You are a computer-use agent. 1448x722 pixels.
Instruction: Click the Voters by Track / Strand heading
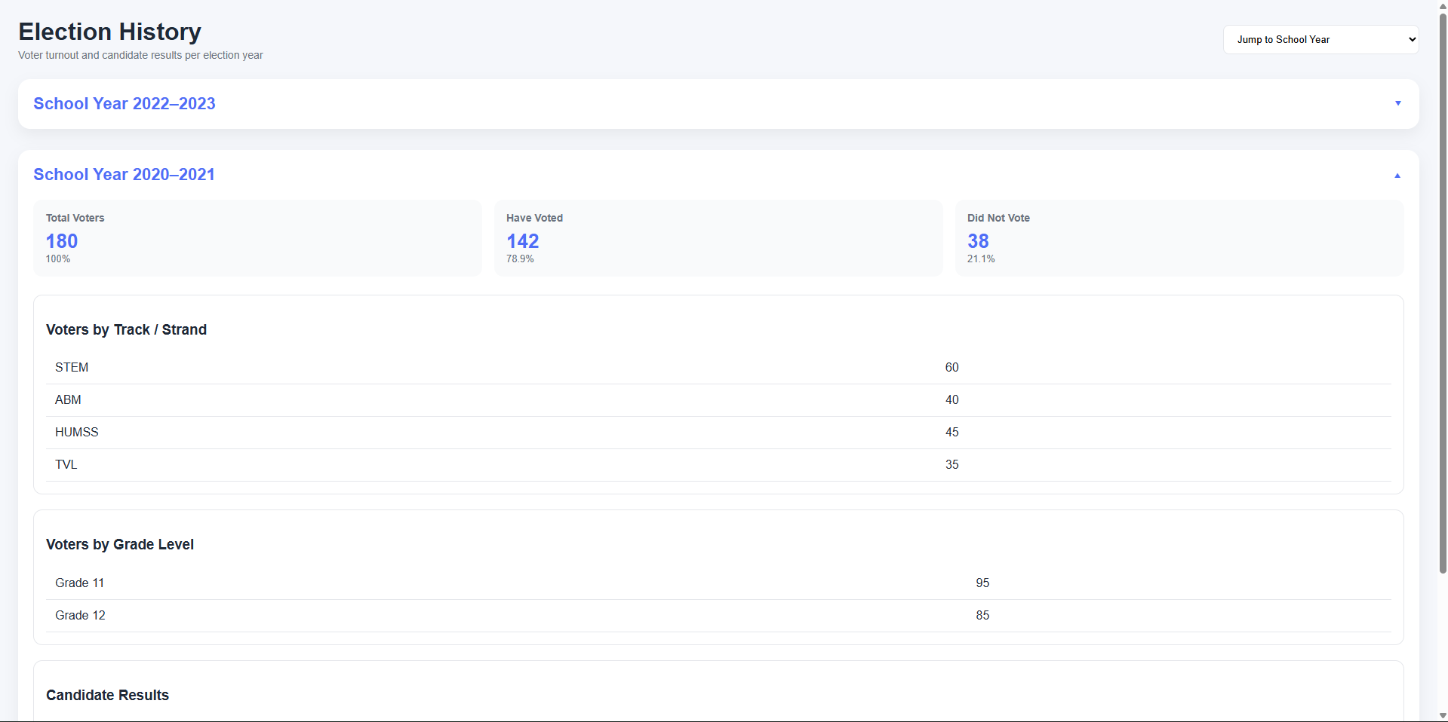pyautogui.click(x=126, y=330)
